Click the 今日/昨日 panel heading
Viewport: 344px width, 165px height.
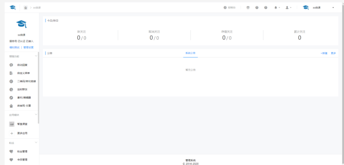[x=53, y=21]
